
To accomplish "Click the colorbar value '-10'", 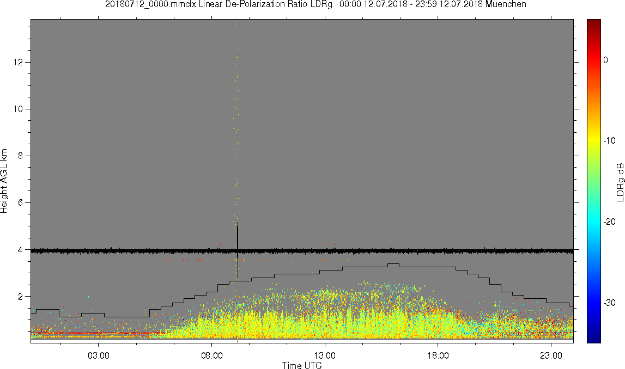I will (609, 141).
